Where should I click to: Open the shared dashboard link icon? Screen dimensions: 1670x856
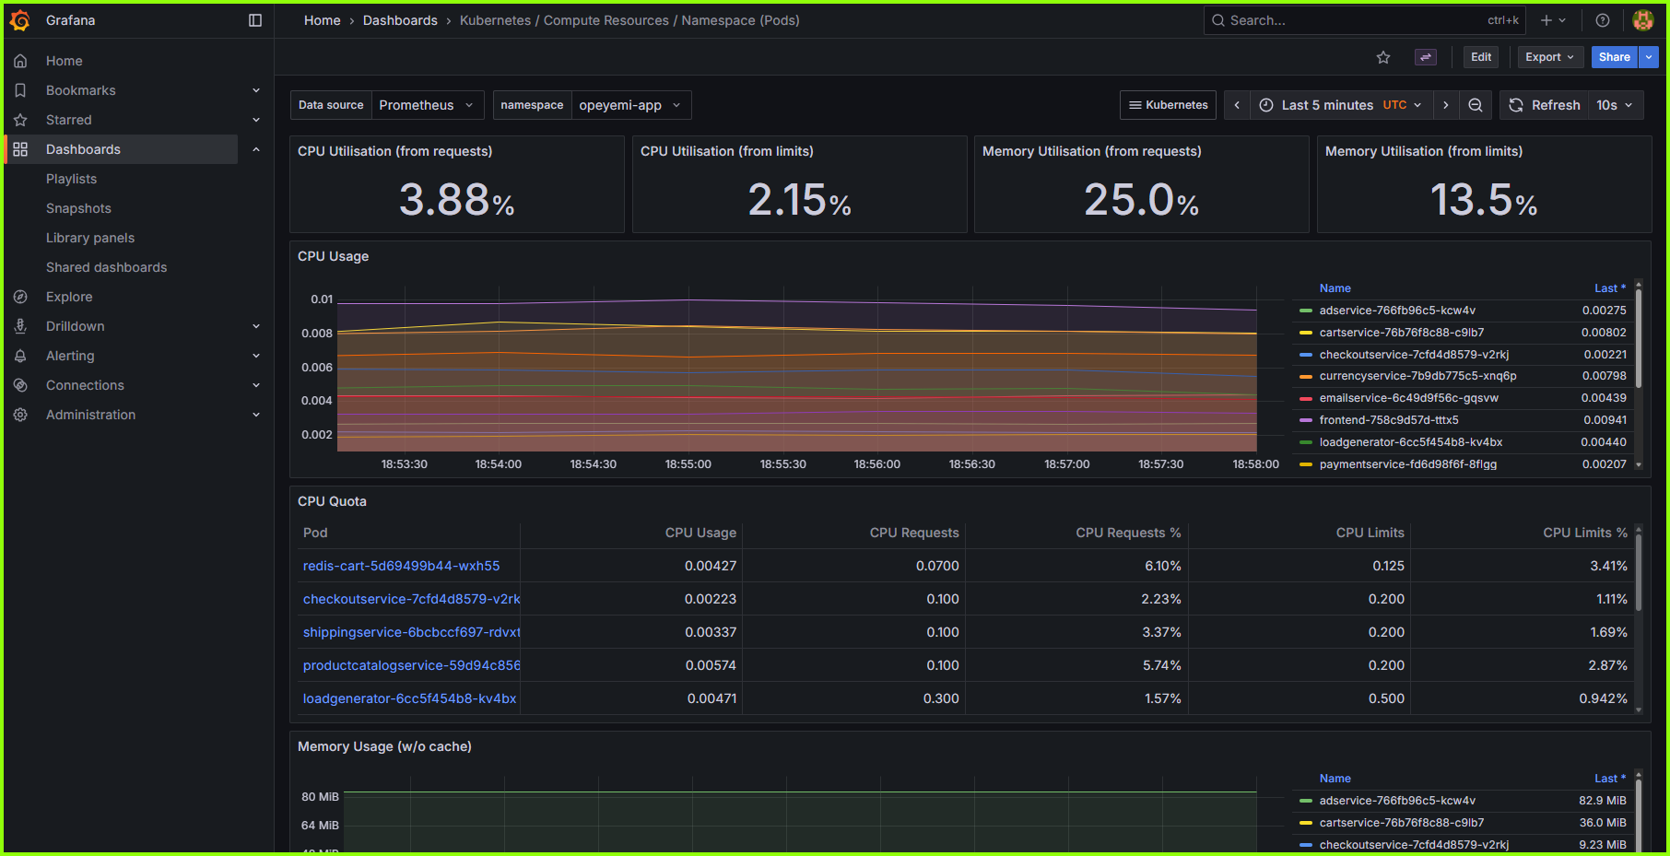1425,56
